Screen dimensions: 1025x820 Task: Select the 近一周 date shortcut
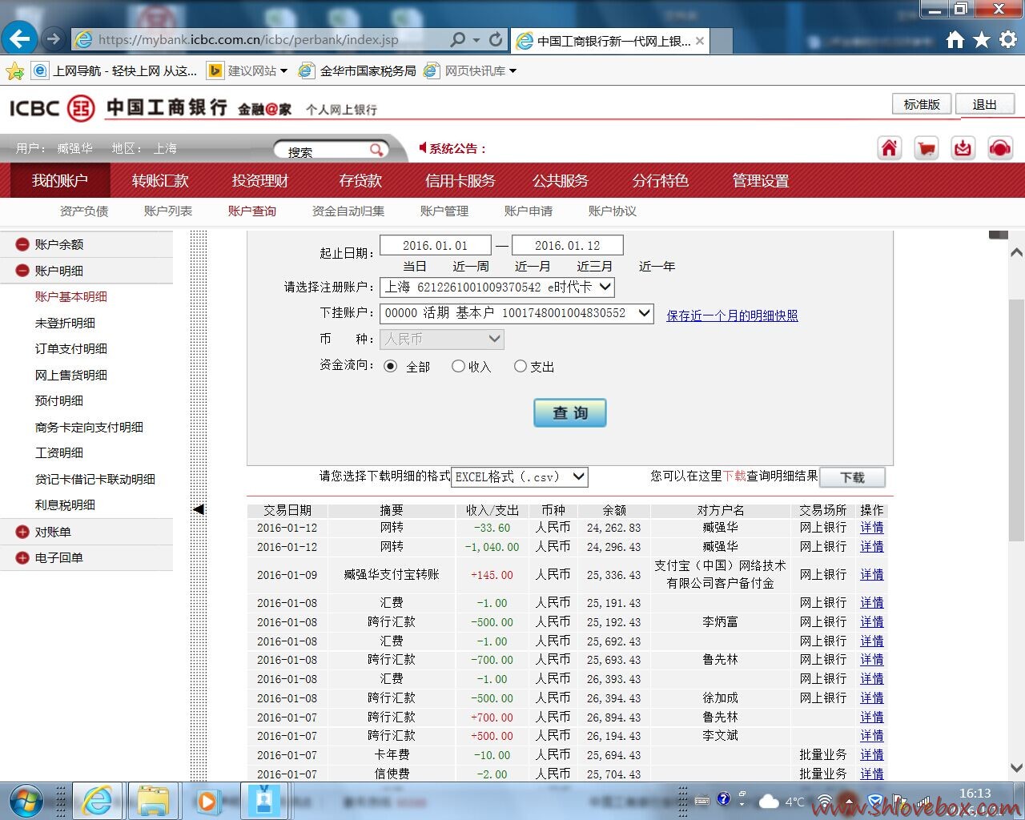[x=471, y=267]
